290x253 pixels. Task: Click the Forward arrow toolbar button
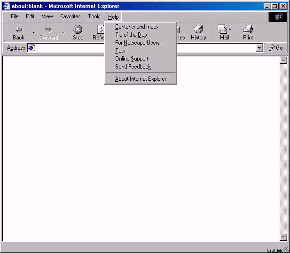(48, 33)
